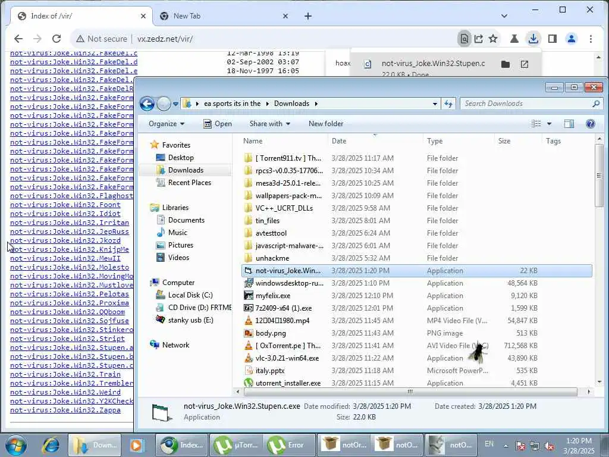Open Chrome downloads tray icon
Image resolution: width=609 pixels, height=457 pixels.
click(533, 39)
